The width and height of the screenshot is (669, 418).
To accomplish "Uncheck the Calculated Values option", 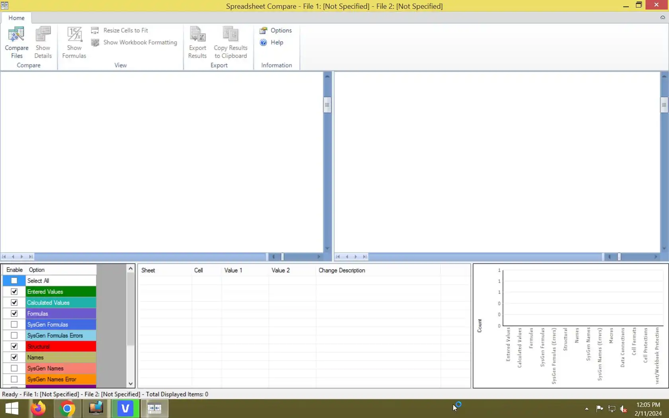I will (x=14, y=303).
